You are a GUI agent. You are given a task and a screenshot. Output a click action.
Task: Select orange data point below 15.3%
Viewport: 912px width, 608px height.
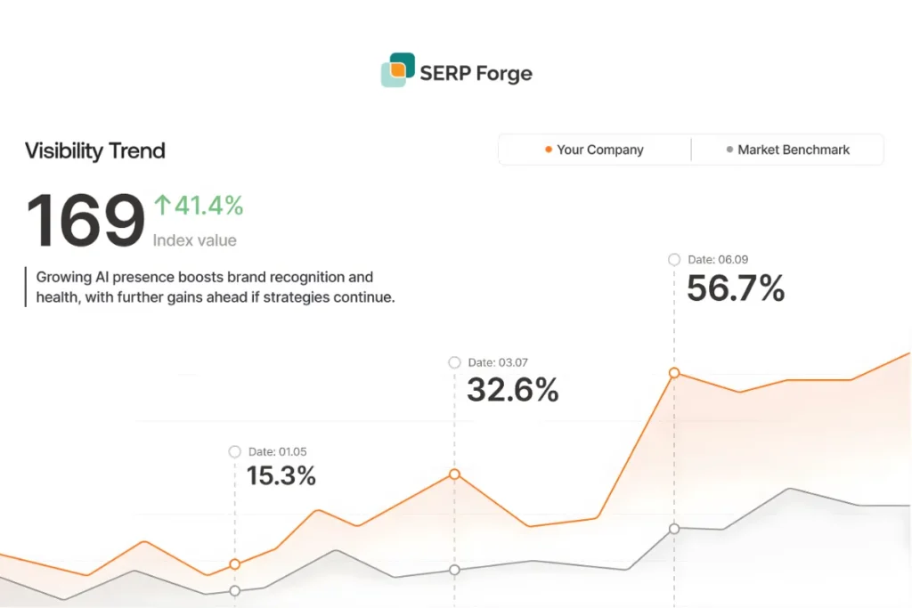235,564
